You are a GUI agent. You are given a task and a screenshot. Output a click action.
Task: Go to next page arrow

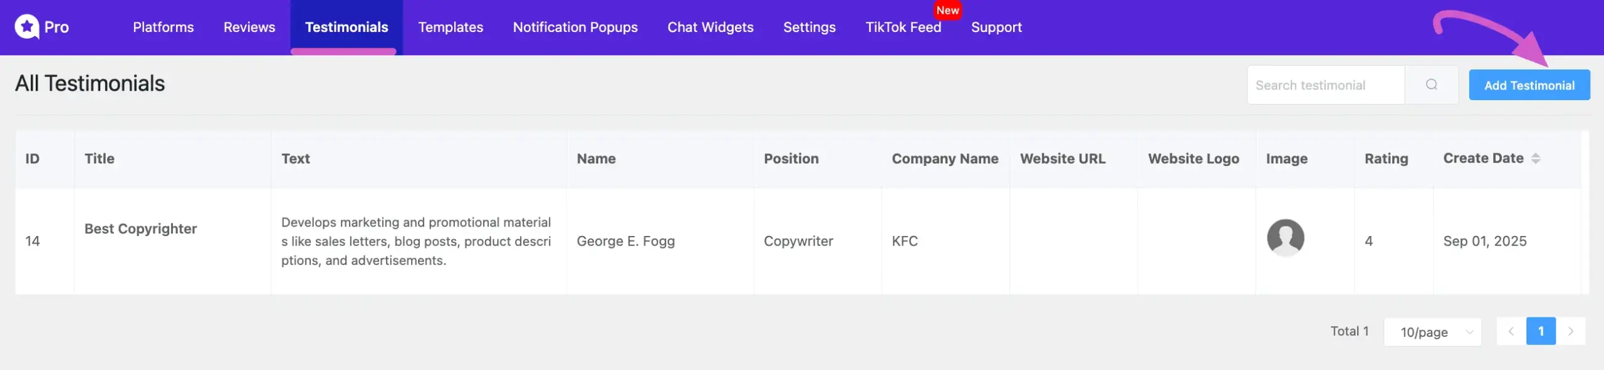click(1570, 331)
